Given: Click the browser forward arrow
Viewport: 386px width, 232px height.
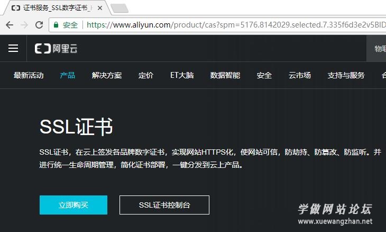Looking at the screenshot, I should pyautogui.click(x=24, y=25).
